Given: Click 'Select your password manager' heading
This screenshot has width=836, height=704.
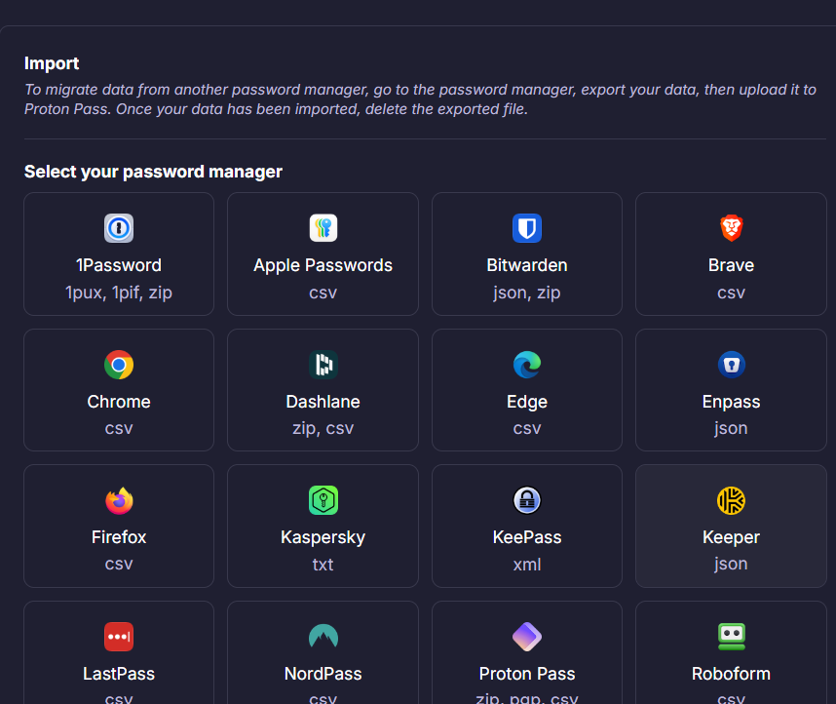Looking at the screenshot, I should pos(153,172).
